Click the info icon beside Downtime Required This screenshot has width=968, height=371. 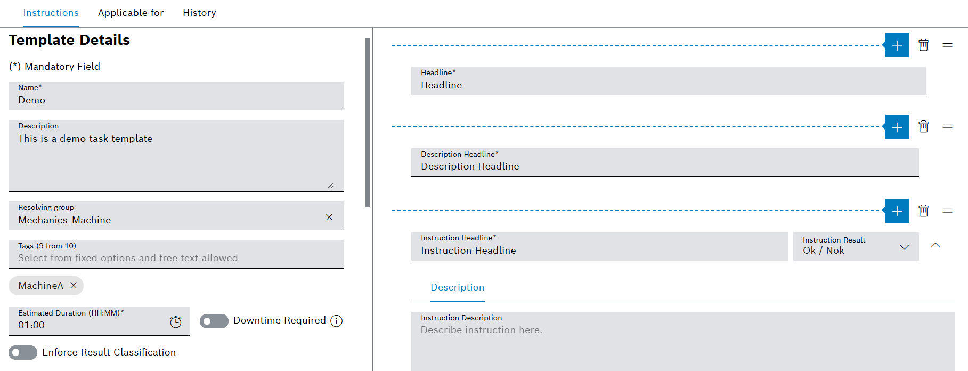click(336, 321)
